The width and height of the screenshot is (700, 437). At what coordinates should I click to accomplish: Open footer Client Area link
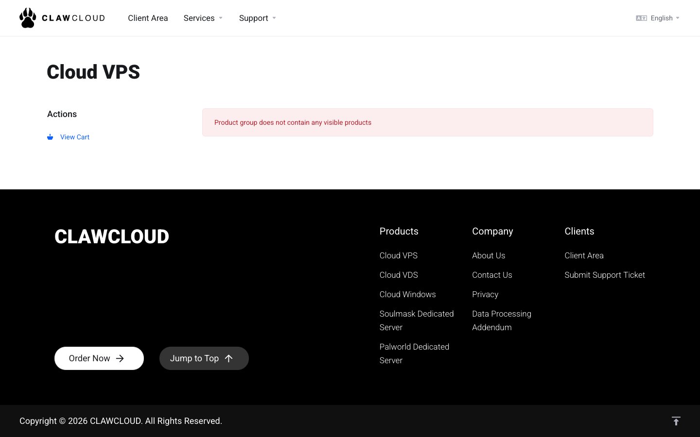[x=584, y=255]
